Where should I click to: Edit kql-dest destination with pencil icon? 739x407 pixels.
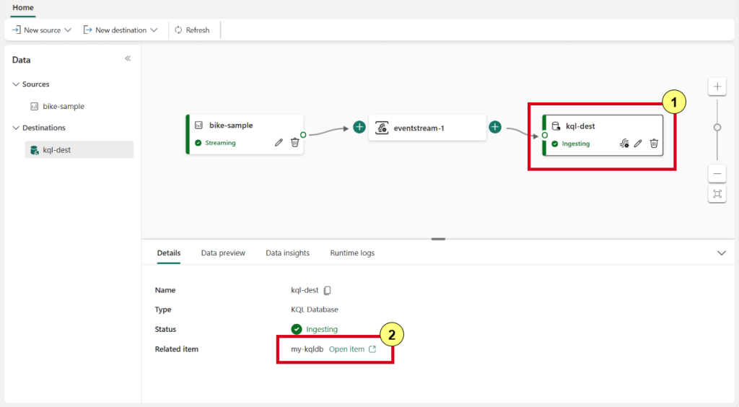[638, 143]
